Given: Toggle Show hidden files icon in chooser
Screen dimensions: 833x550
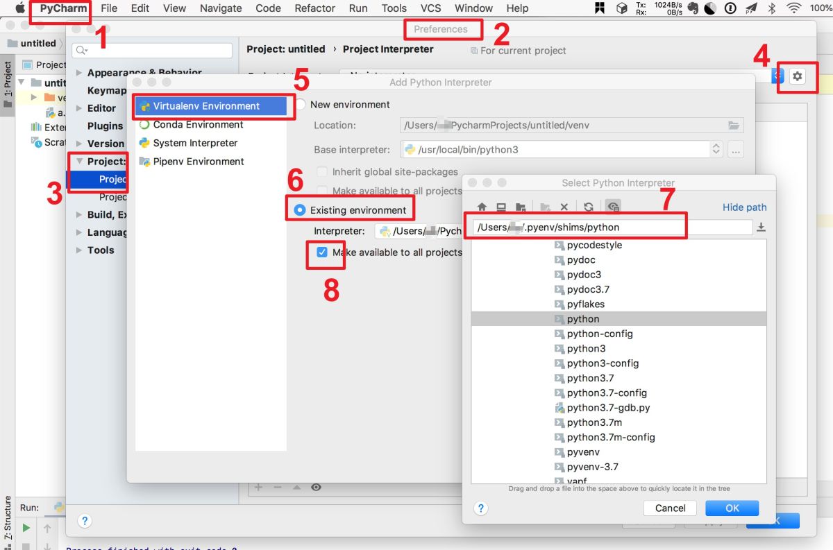Looking at the screenshot, I should [x=613, y=207].
